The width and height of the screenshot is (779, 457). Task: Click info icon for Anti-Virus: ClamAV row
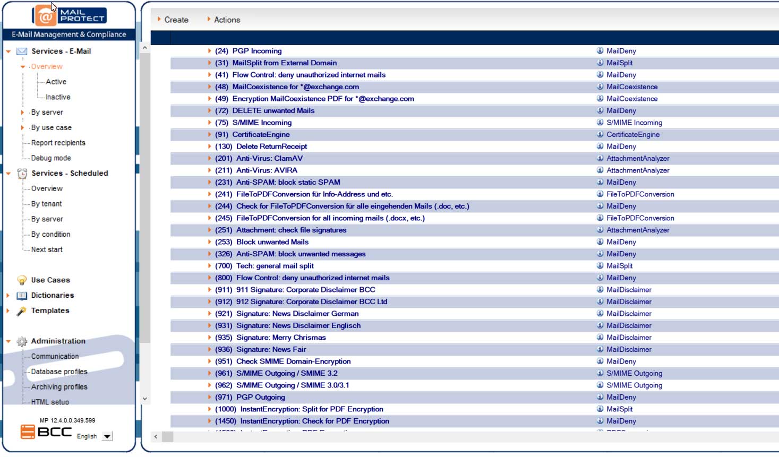coord(600,158)
